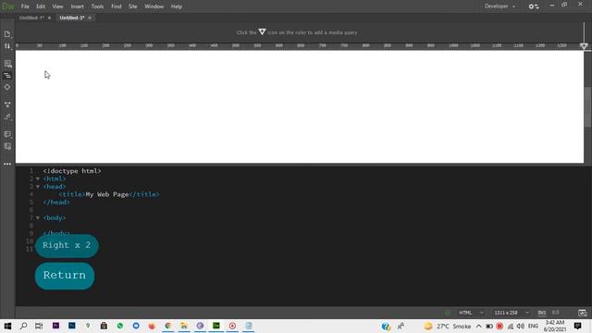Open WhatsApp from taskbar
The image size is (592, 333).
[x=120, y=326]
